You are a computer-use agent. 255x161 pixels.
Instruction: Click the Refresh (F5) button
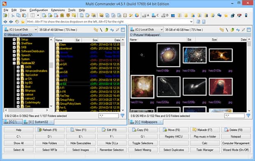[50, 130]
